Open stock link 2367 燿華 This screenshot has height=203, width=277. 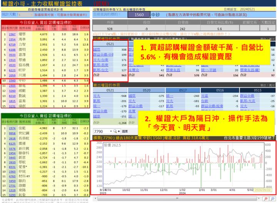[x=12, y=34]
